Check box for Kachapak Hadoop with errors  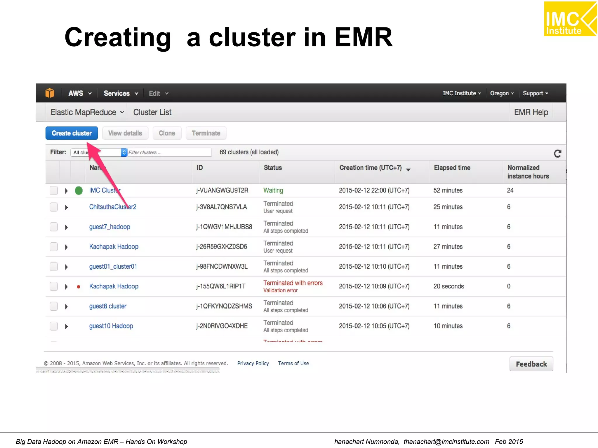[54, 286]
